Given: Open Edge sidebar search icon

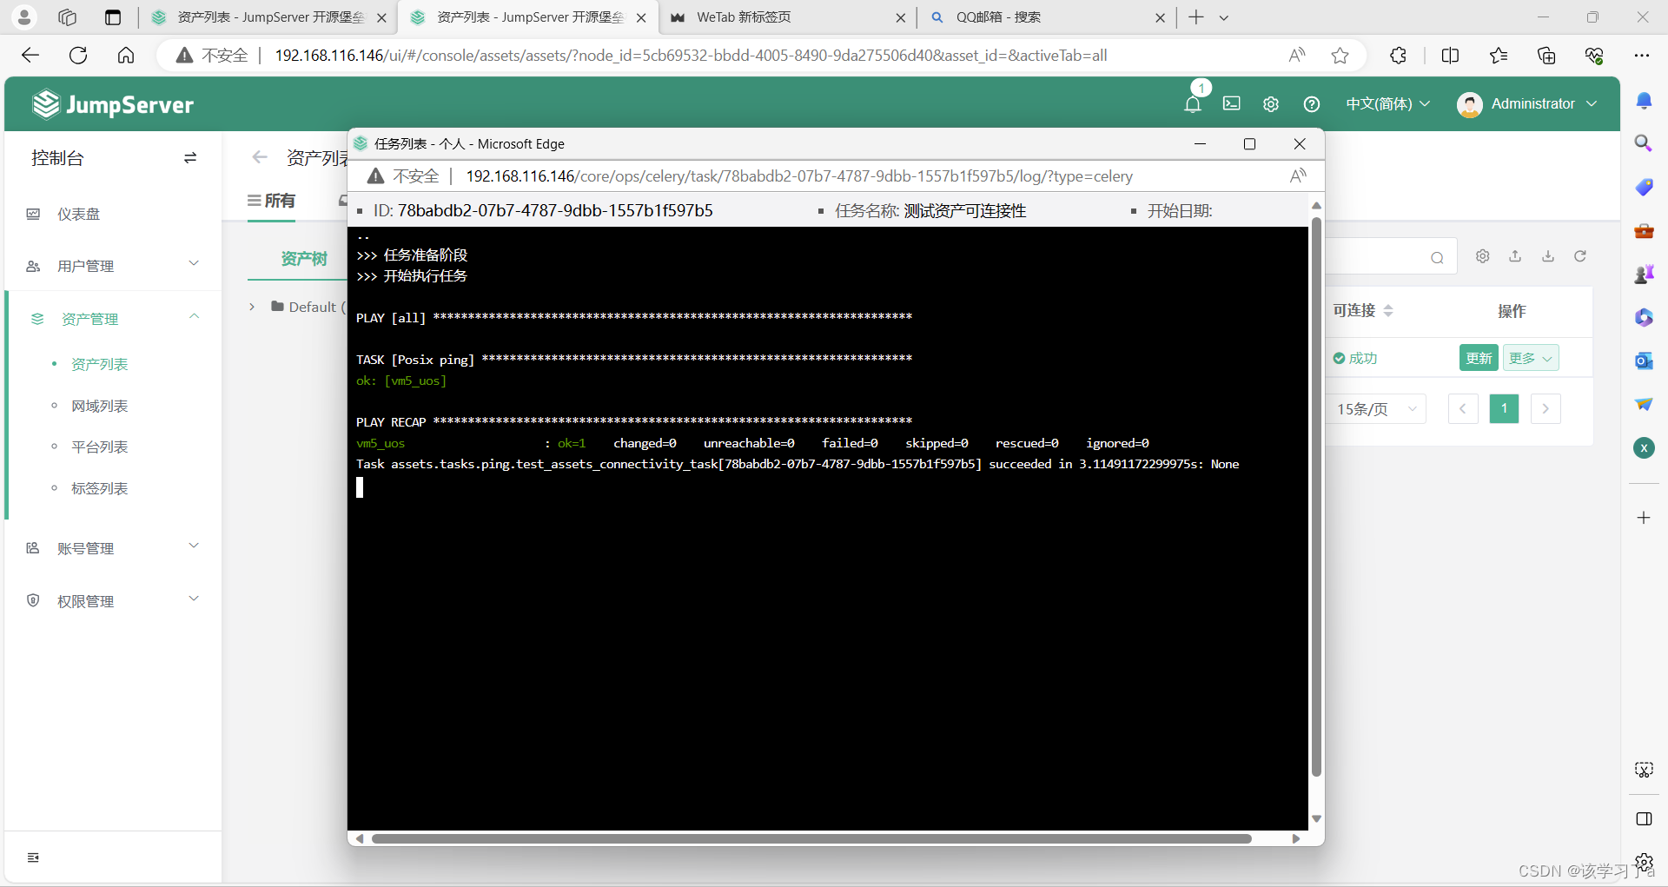Looking at the screenshot, I should (x=1643, y=143).
